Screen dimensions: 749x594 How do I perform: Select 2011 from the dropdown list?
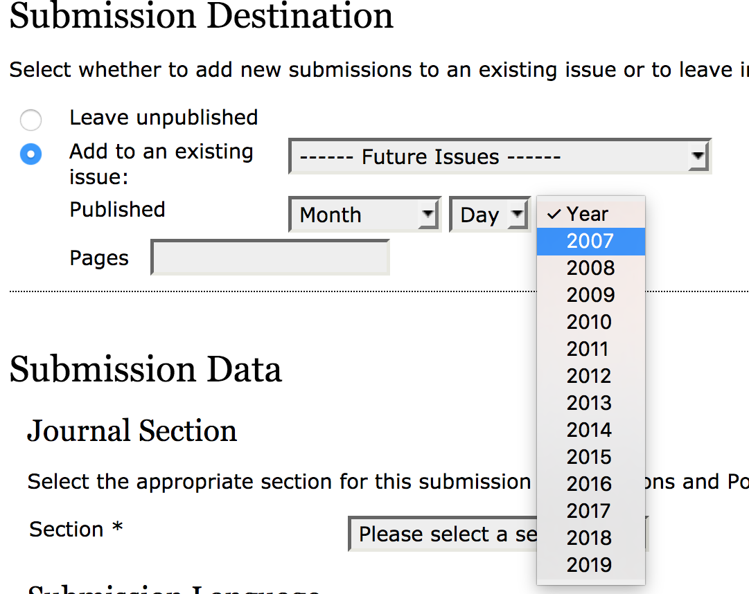click(x=590, y=349)
